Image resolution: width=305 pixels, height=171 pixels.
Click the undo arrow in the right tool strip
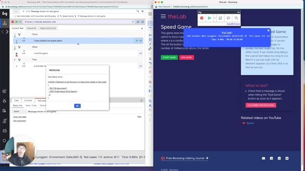(150, 63)
